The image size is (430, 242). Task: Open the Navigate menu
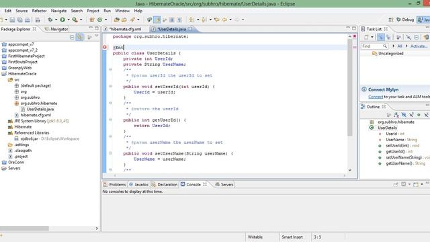[x=58, y=11]
